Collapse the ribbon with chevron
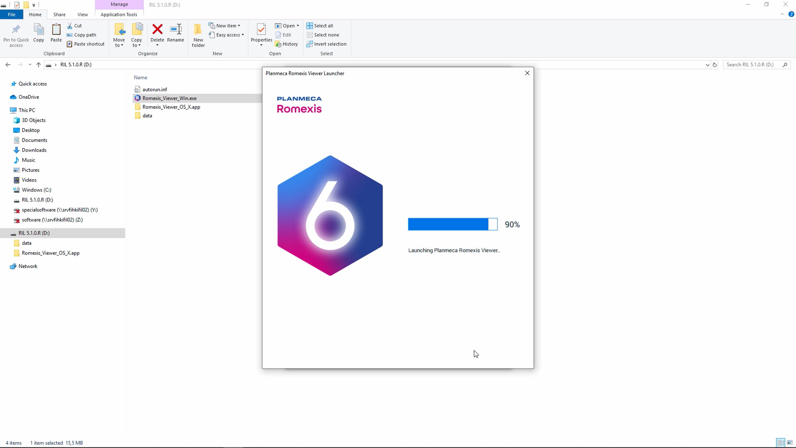The image size is (796, 448). [782, 14]
